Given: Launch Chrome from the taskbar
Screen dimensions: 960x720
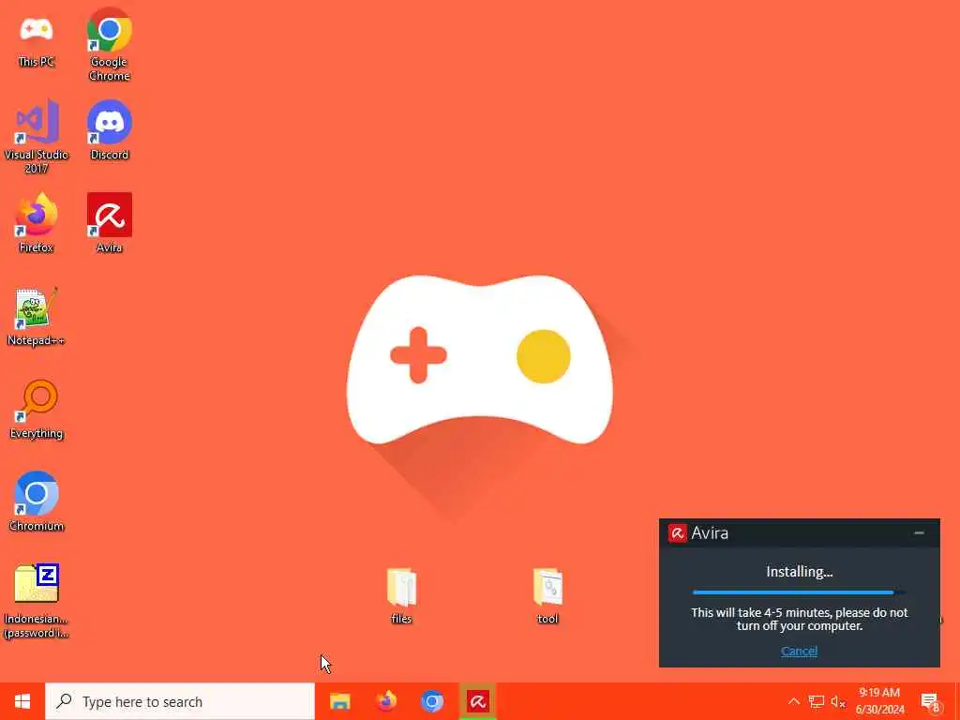Looking at the screenshot, I should click(431, 701).
